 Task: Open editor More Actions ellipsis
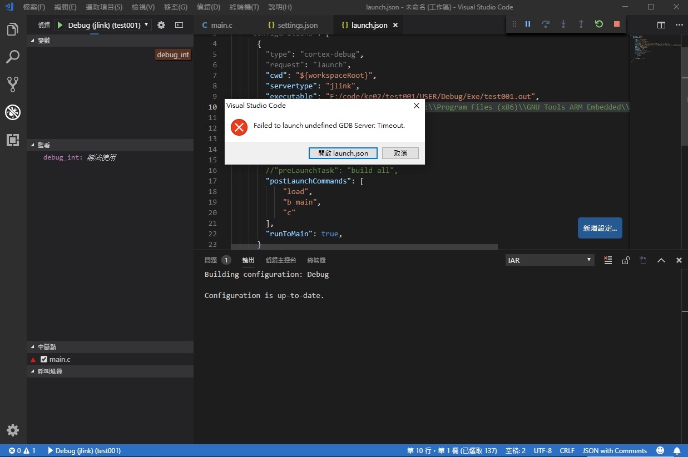[679, 25]
